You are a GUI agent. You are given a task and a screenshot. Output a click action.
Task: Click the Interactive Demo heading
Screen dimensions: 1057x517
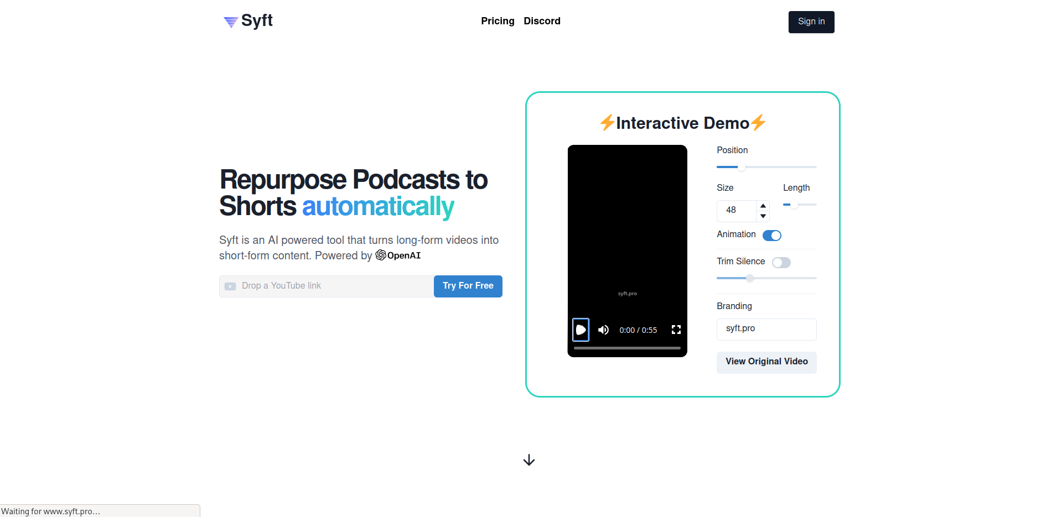(x=682, y=123)
